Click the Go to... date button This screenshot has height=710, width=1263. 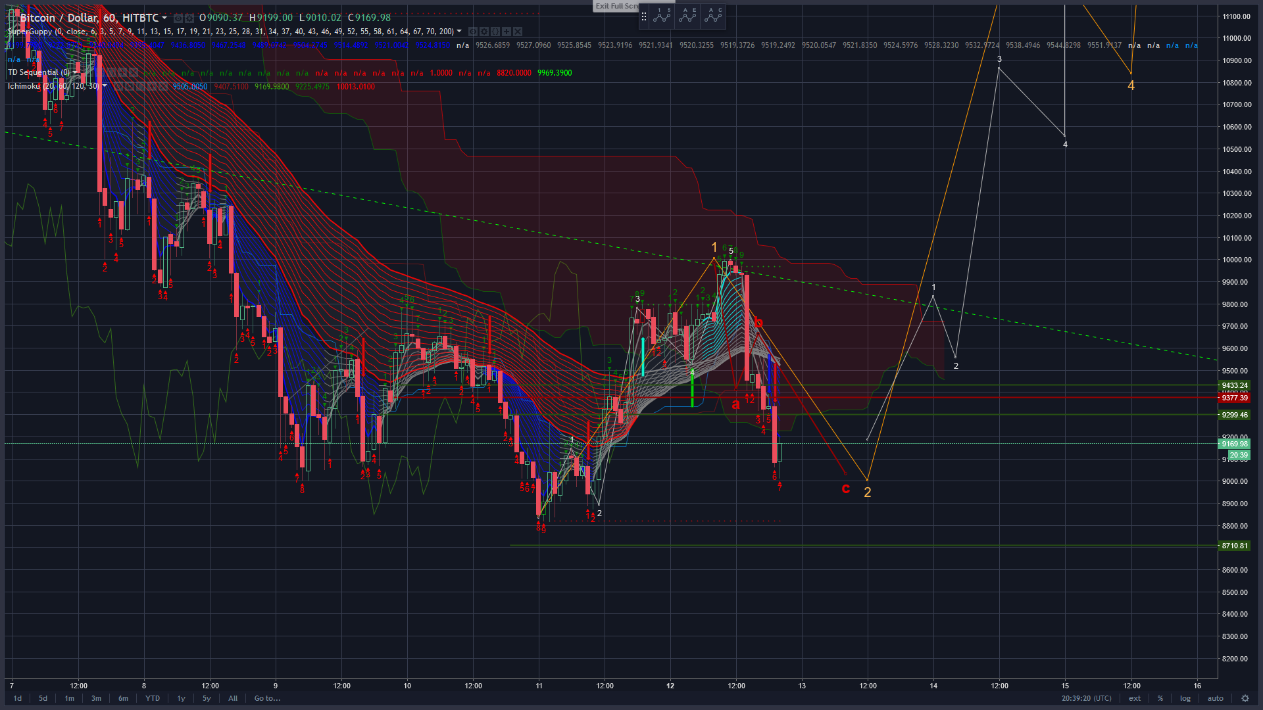point(267,698)
